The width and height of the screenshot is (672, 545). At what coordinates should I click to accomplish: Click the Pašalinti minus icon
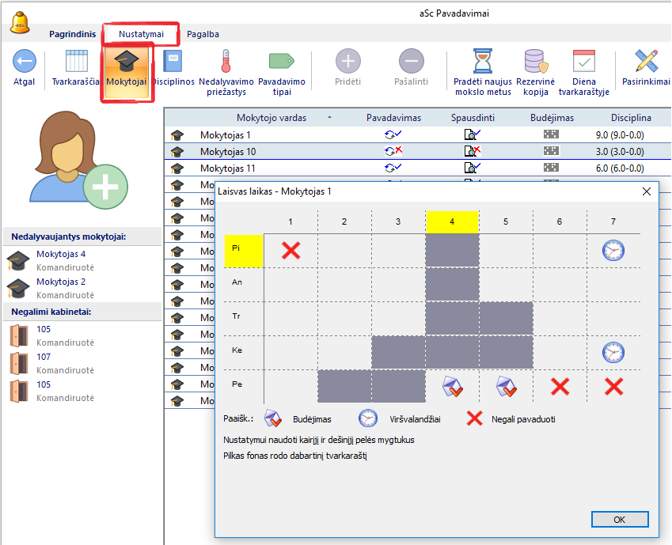pyautogui.click(x=412, y=61)
